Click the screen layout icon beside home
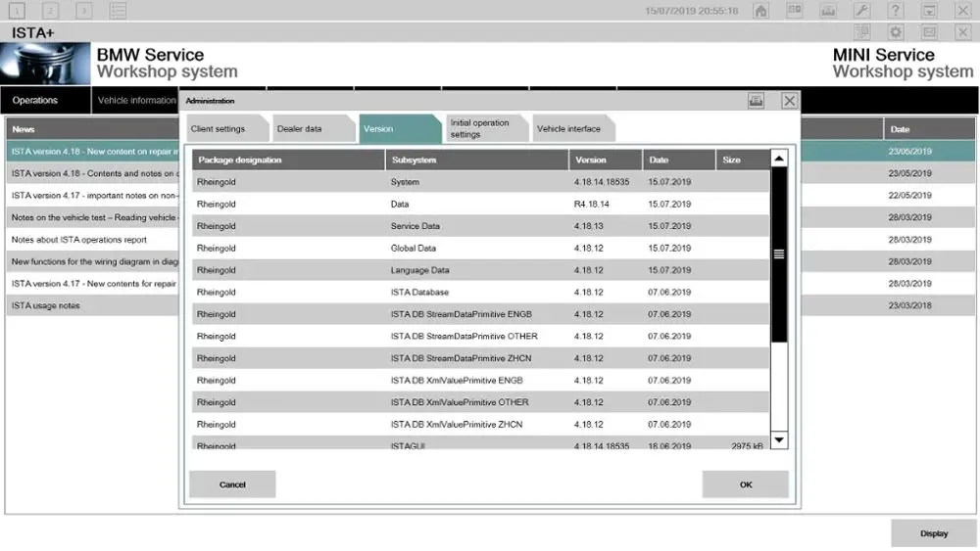The height and width of the screenshot is (551, 980). (795, 10)
